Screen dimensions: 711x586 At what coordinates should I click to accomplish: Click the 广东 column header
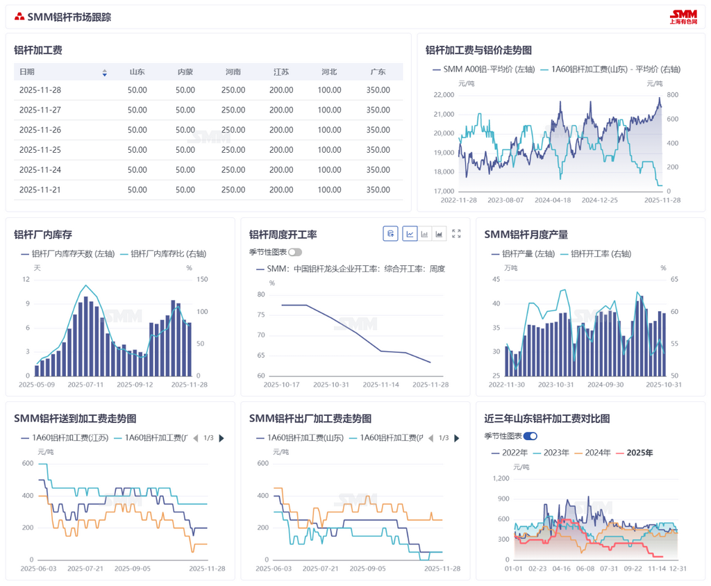(378, 72)
